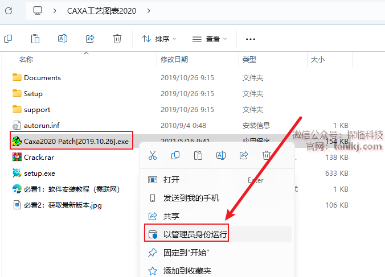385x277 pixels.
Task: Click Copy icon in context menu
Action: (x=175, y=155)
